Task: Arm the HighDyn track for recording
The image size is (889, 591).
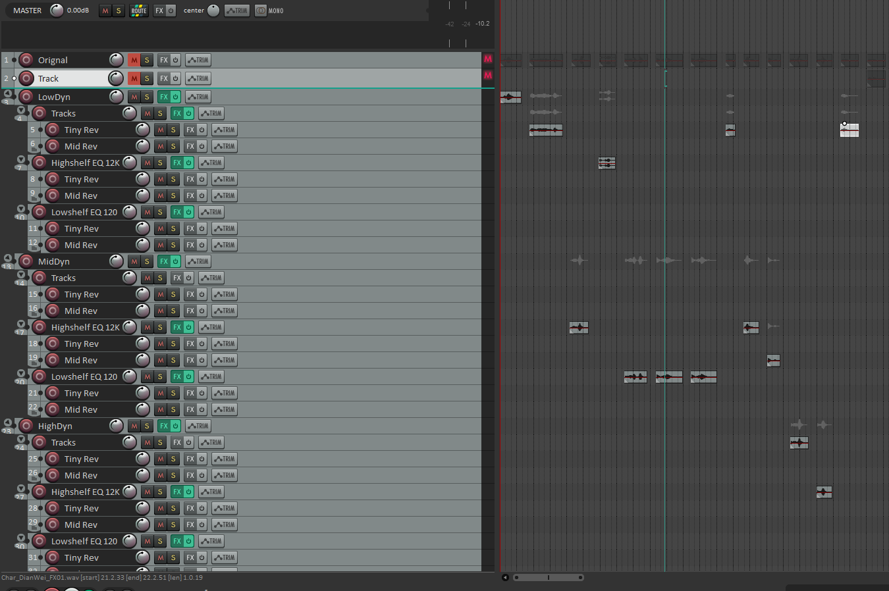Action: click(x=26, y=426)
